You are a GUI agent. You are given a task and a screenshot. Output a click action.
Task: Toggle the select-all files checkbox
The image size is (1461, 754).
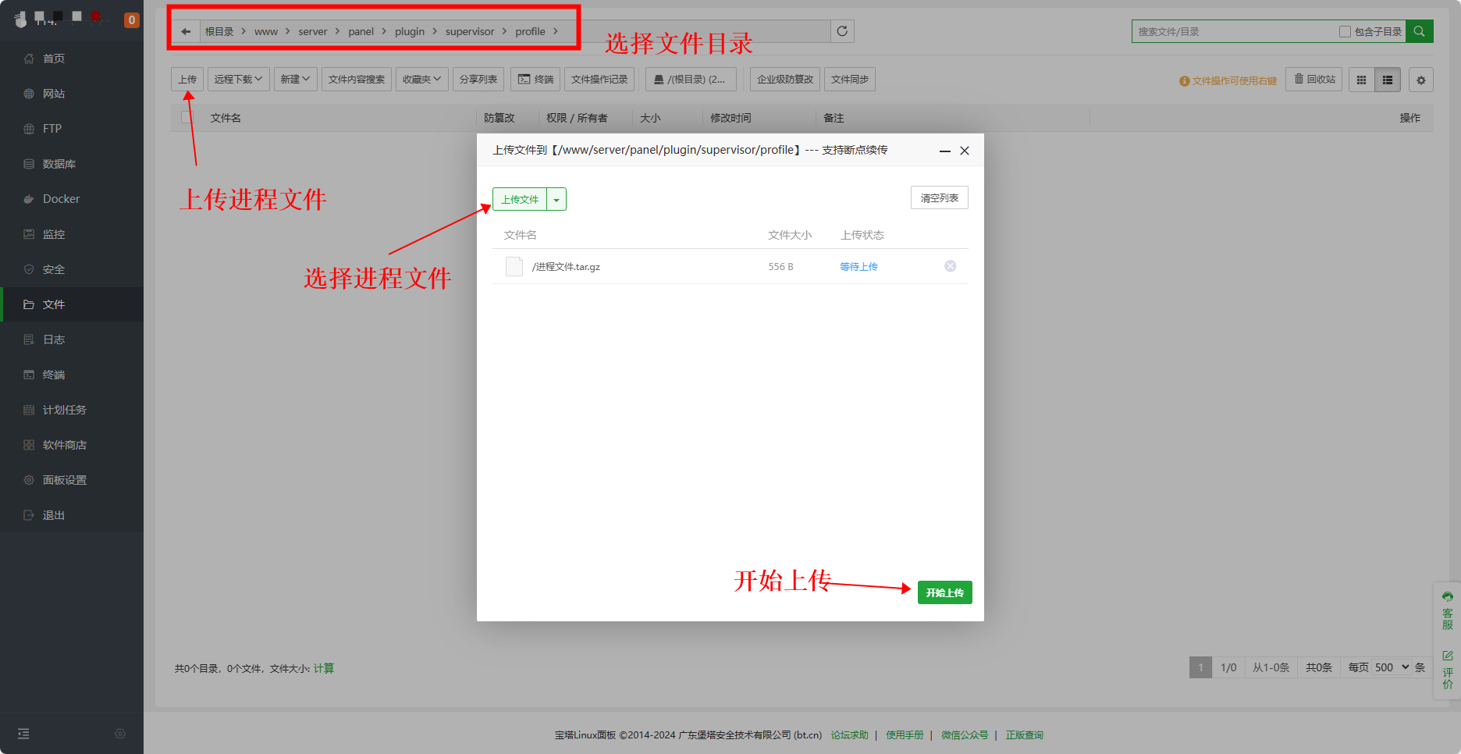(x=186, y=118)
